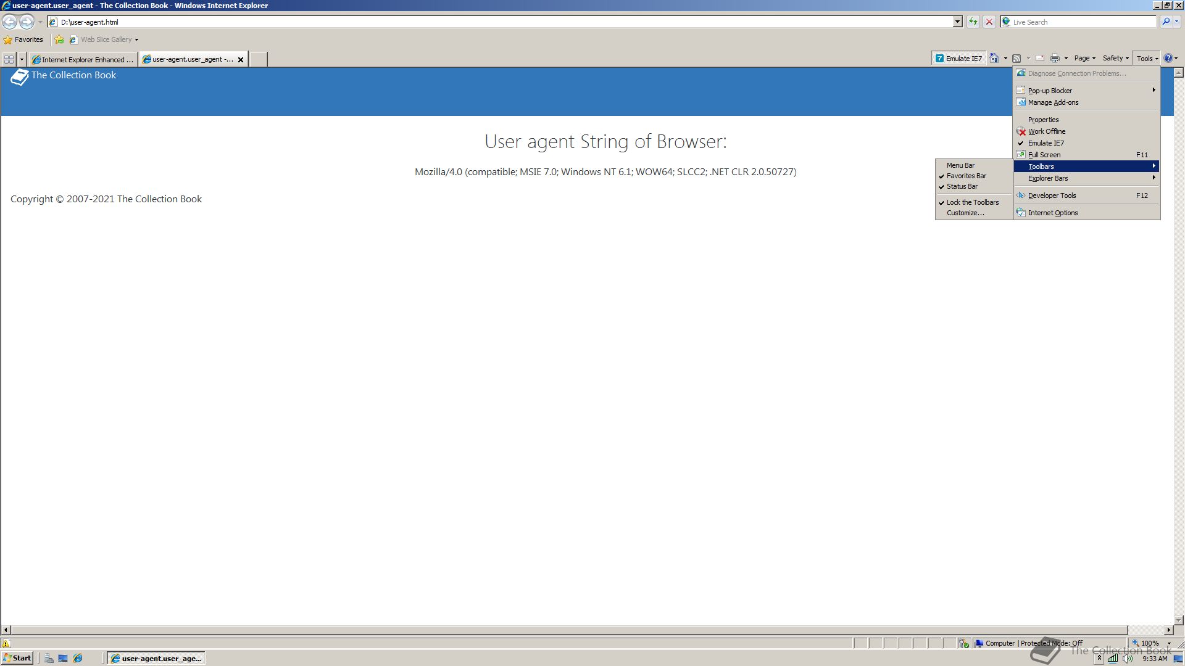Image resolution: width=1185 pixels, height=666 pixels.
Task: Uncheck Status Bar in Toolbars submenu
Action: point(975,186)
